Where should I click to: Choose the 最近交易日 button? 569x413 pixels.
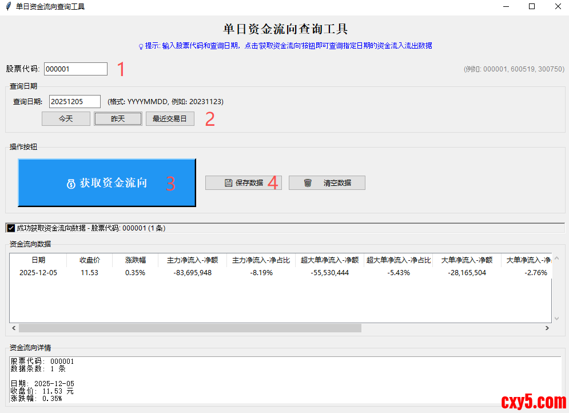click(170, 119)
